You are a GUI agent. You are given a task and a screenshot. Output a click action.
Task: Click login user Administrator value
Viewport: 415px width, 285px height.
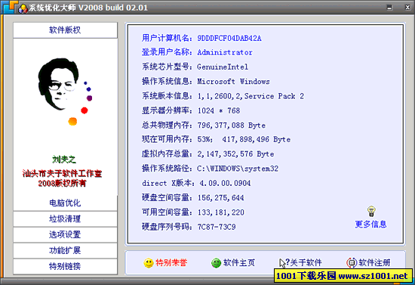(x=225, y=52)
